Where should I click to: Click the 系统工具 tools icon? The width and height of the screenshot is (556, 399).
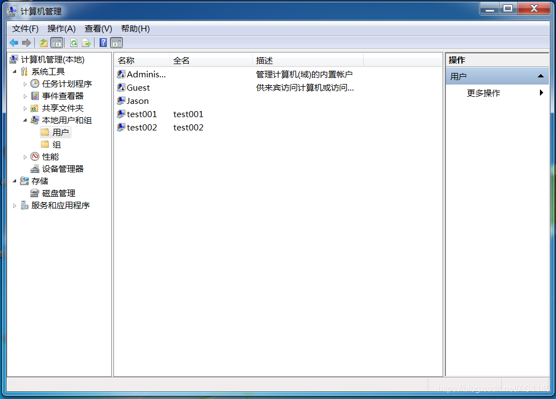pyautogui.click(x=24, y=72)
